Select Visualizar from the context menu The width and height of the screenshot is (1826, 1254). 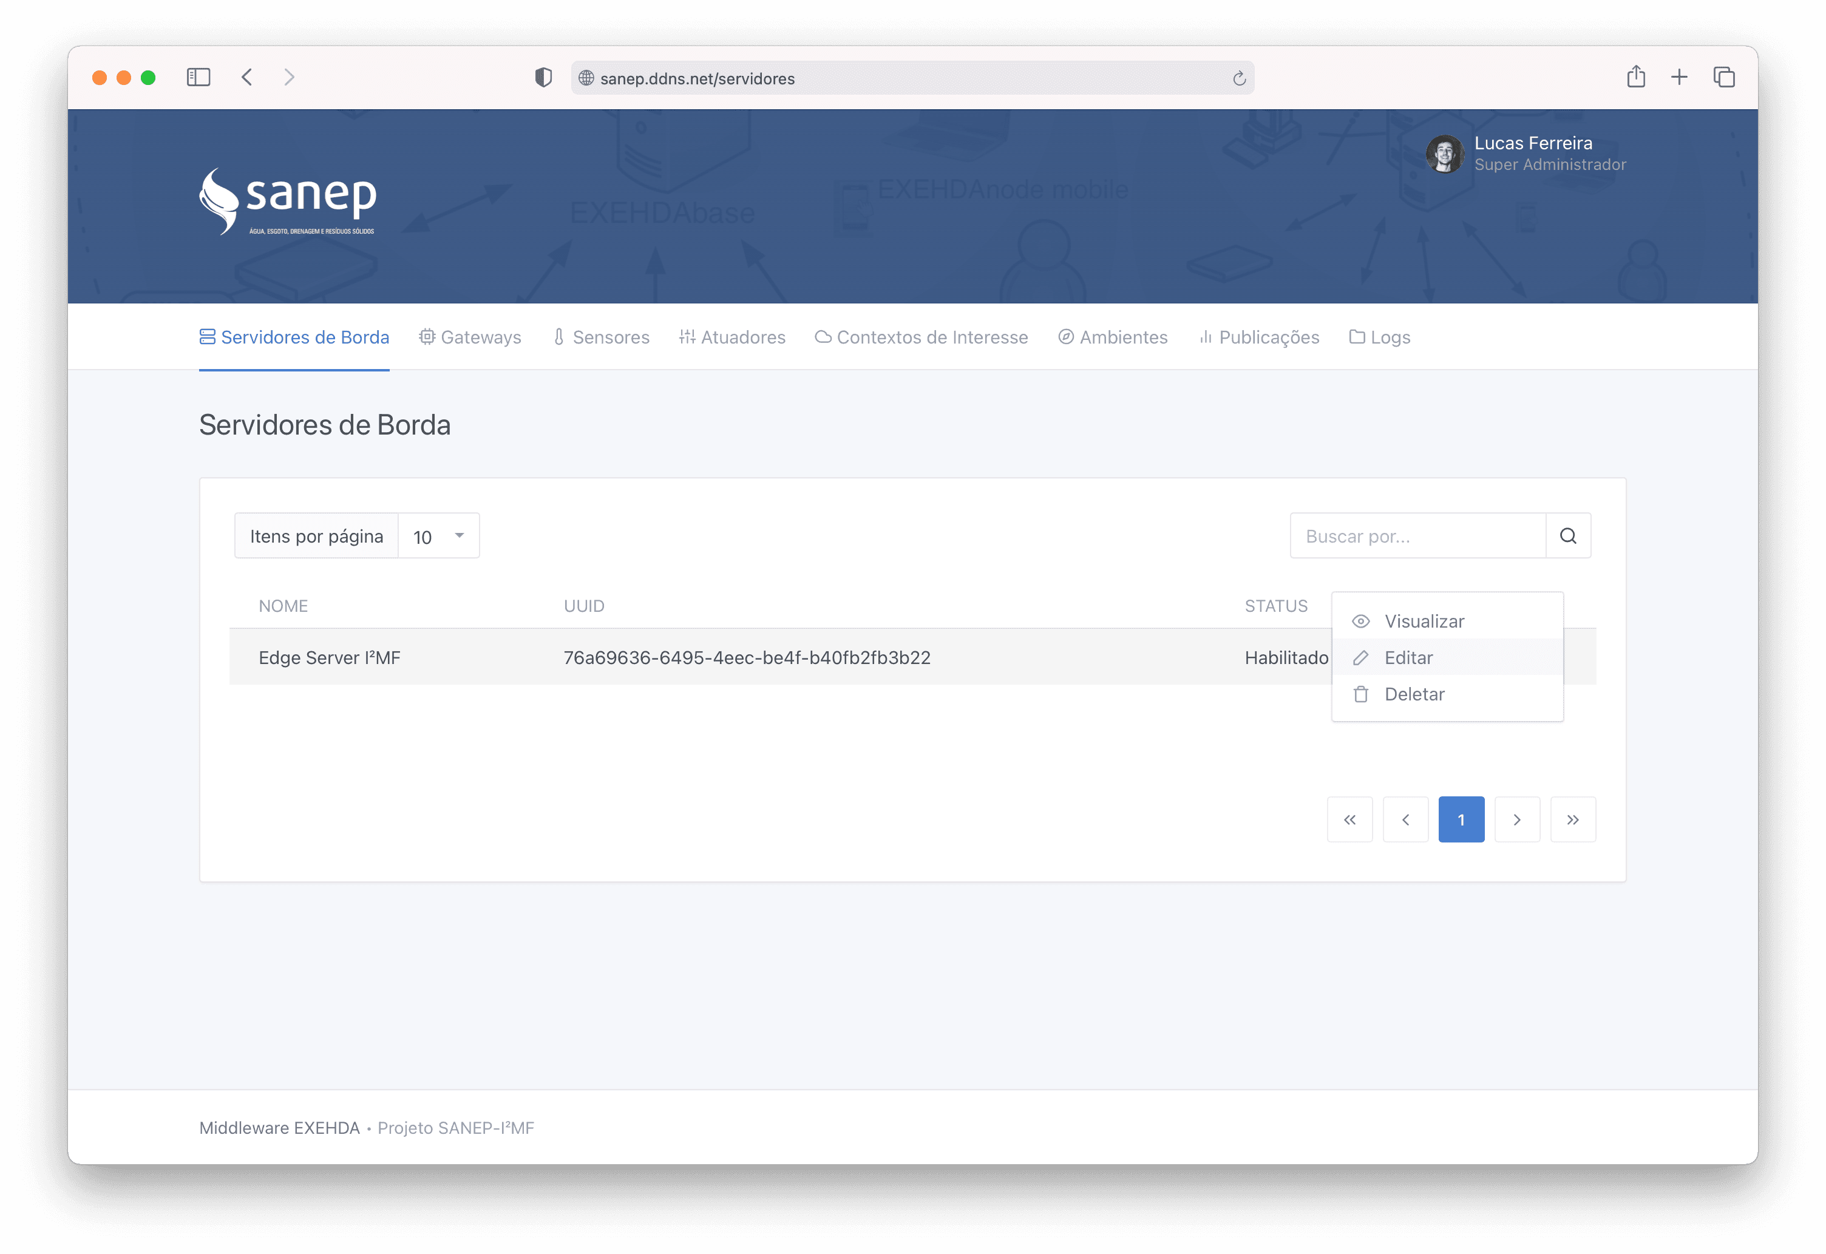tap(1424, 622)
